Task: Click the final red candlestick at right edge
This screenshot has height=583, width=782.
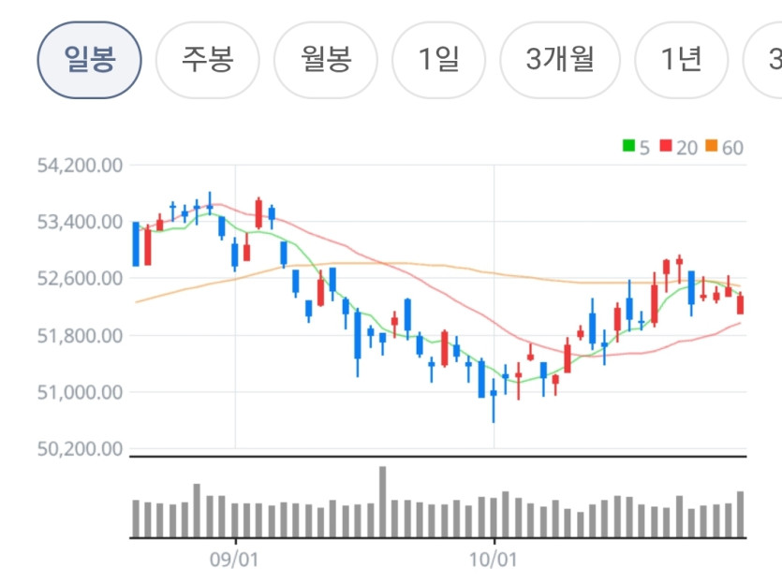Action: coord(740,303)
